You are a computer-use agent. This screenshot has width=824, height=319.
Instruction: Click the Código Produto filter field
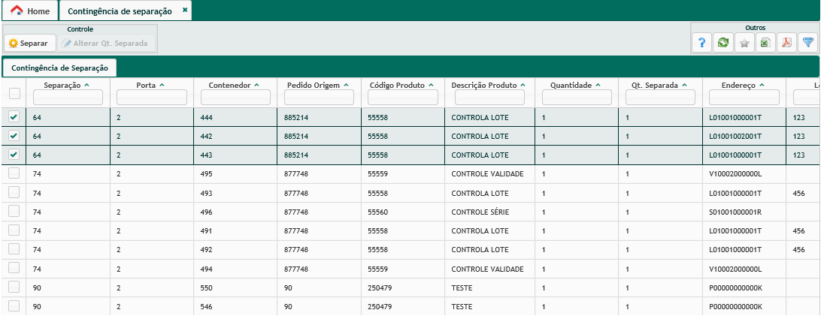click(402, 98)
